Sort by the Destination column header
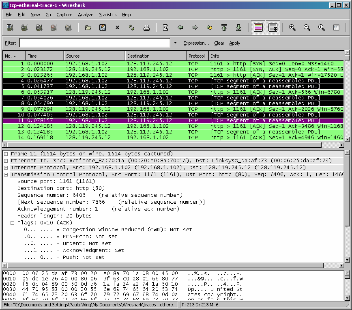The image size is (352, 310). coord(156,56)
